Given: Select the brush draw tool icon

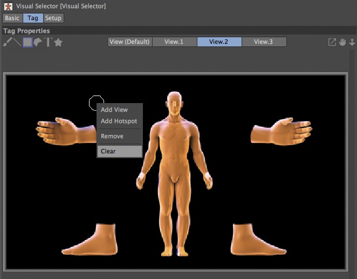Looking at the screenshot, I should 8,42.
